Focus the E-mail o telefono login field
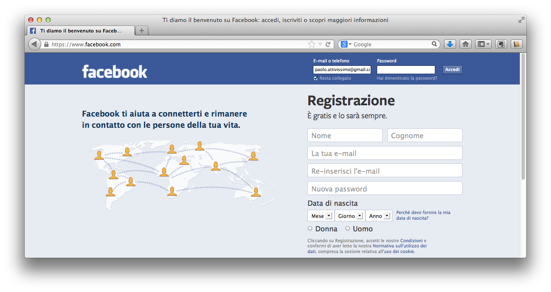Viewport: 551px width, 292px height. click(342, 70)
